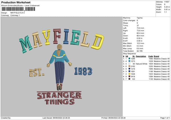Pick the dark brown swatch beside 123 stitches
The image size is (171, 120).
[x=129, y=79]
